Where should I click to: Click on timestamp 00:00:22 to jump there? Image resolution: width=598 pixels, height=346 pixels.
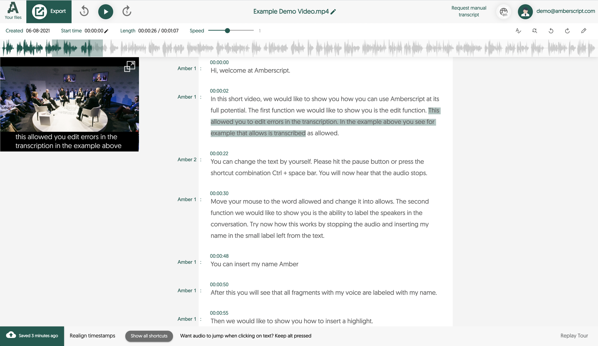click(219, 153)
